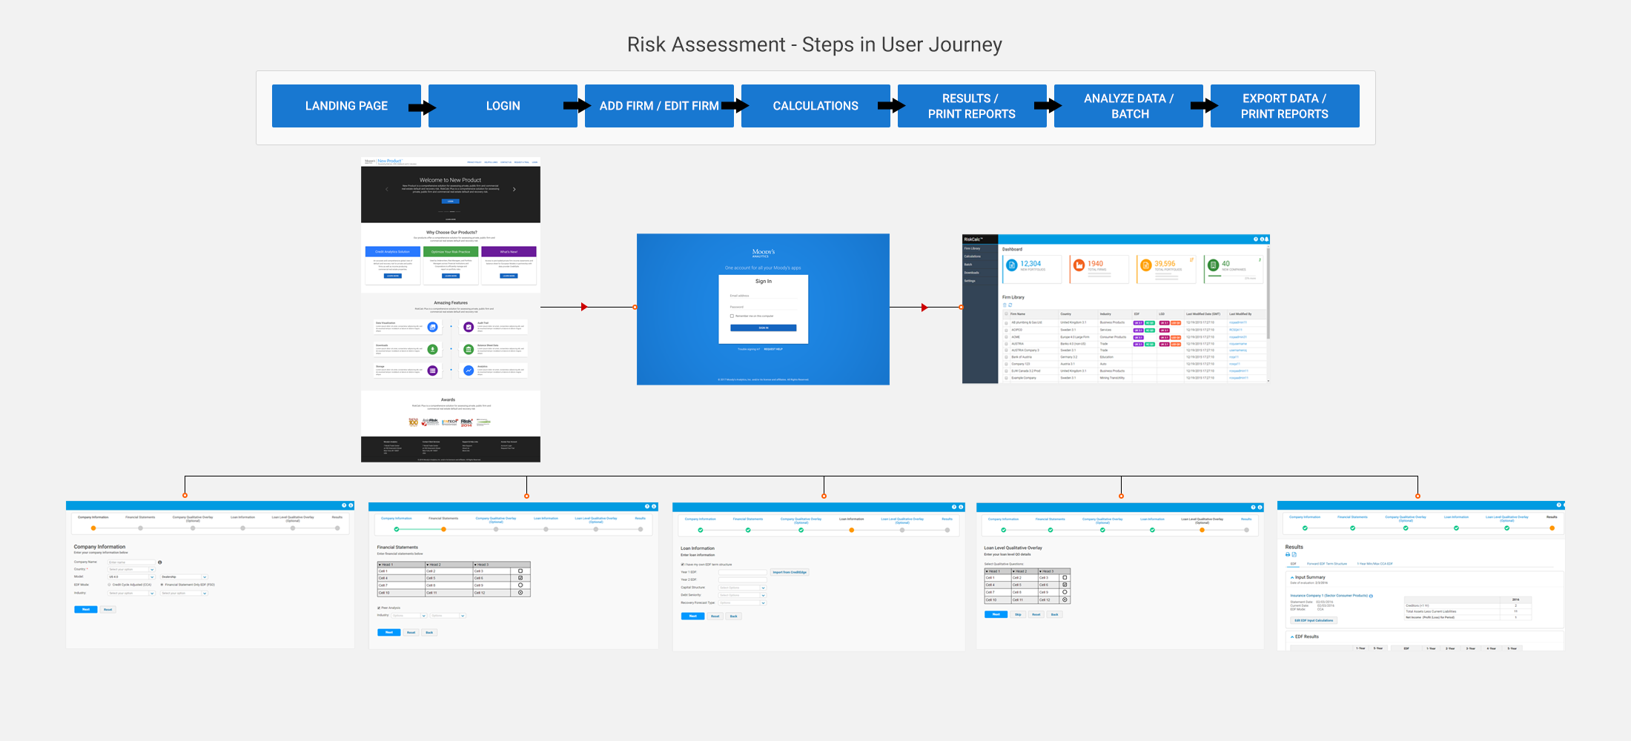
Task: Click Back on Financial Statements screen
Action: click(x=429, y=633)
